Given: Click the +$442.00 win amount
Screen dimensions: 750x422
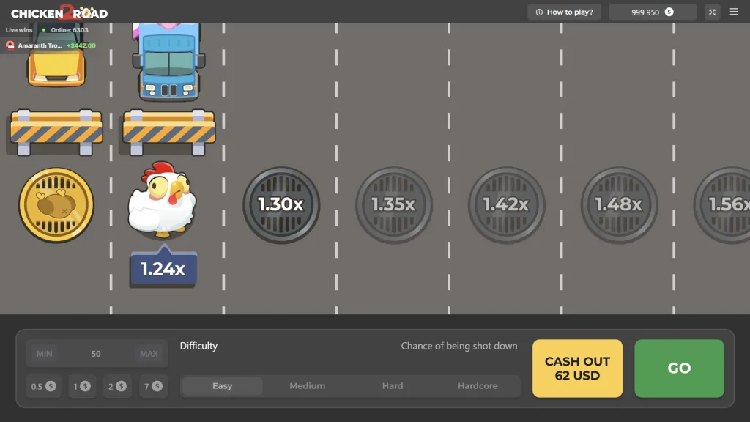Looking at the screenshot, I should pyautogui.click(x=81, y=45).
